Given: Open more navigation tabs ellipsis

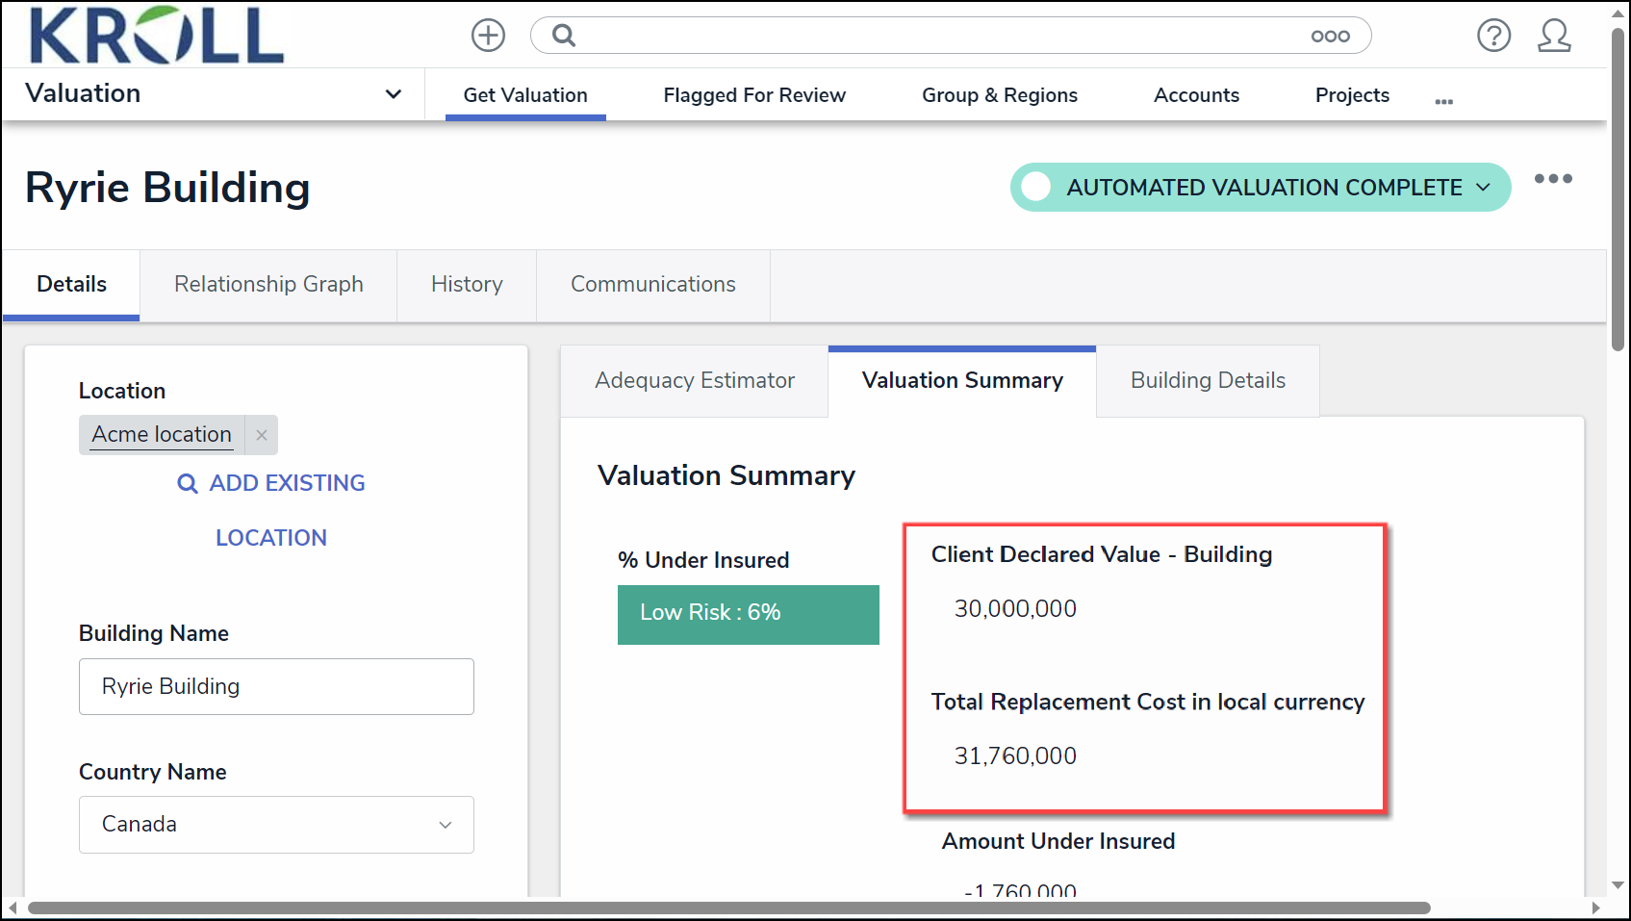Looking at the screenshot, I should coord(1443,101).
